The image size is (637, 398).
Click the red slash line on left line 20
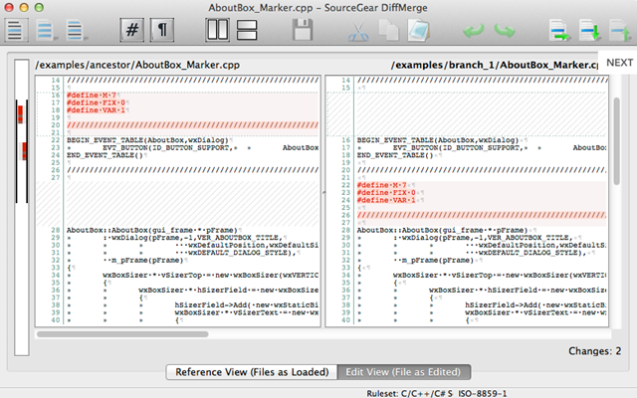(x=192, y=125)
